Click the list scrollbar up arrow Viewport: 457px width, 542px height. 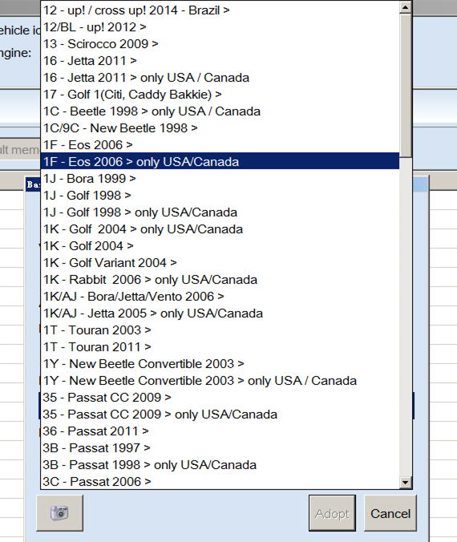coord(406,7)
